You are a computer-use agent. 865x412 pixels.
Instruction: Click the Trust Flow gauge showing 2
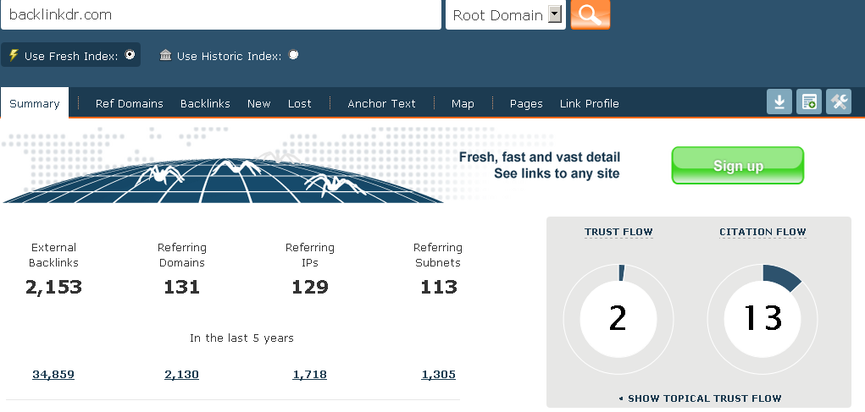(x=618, y=319)
